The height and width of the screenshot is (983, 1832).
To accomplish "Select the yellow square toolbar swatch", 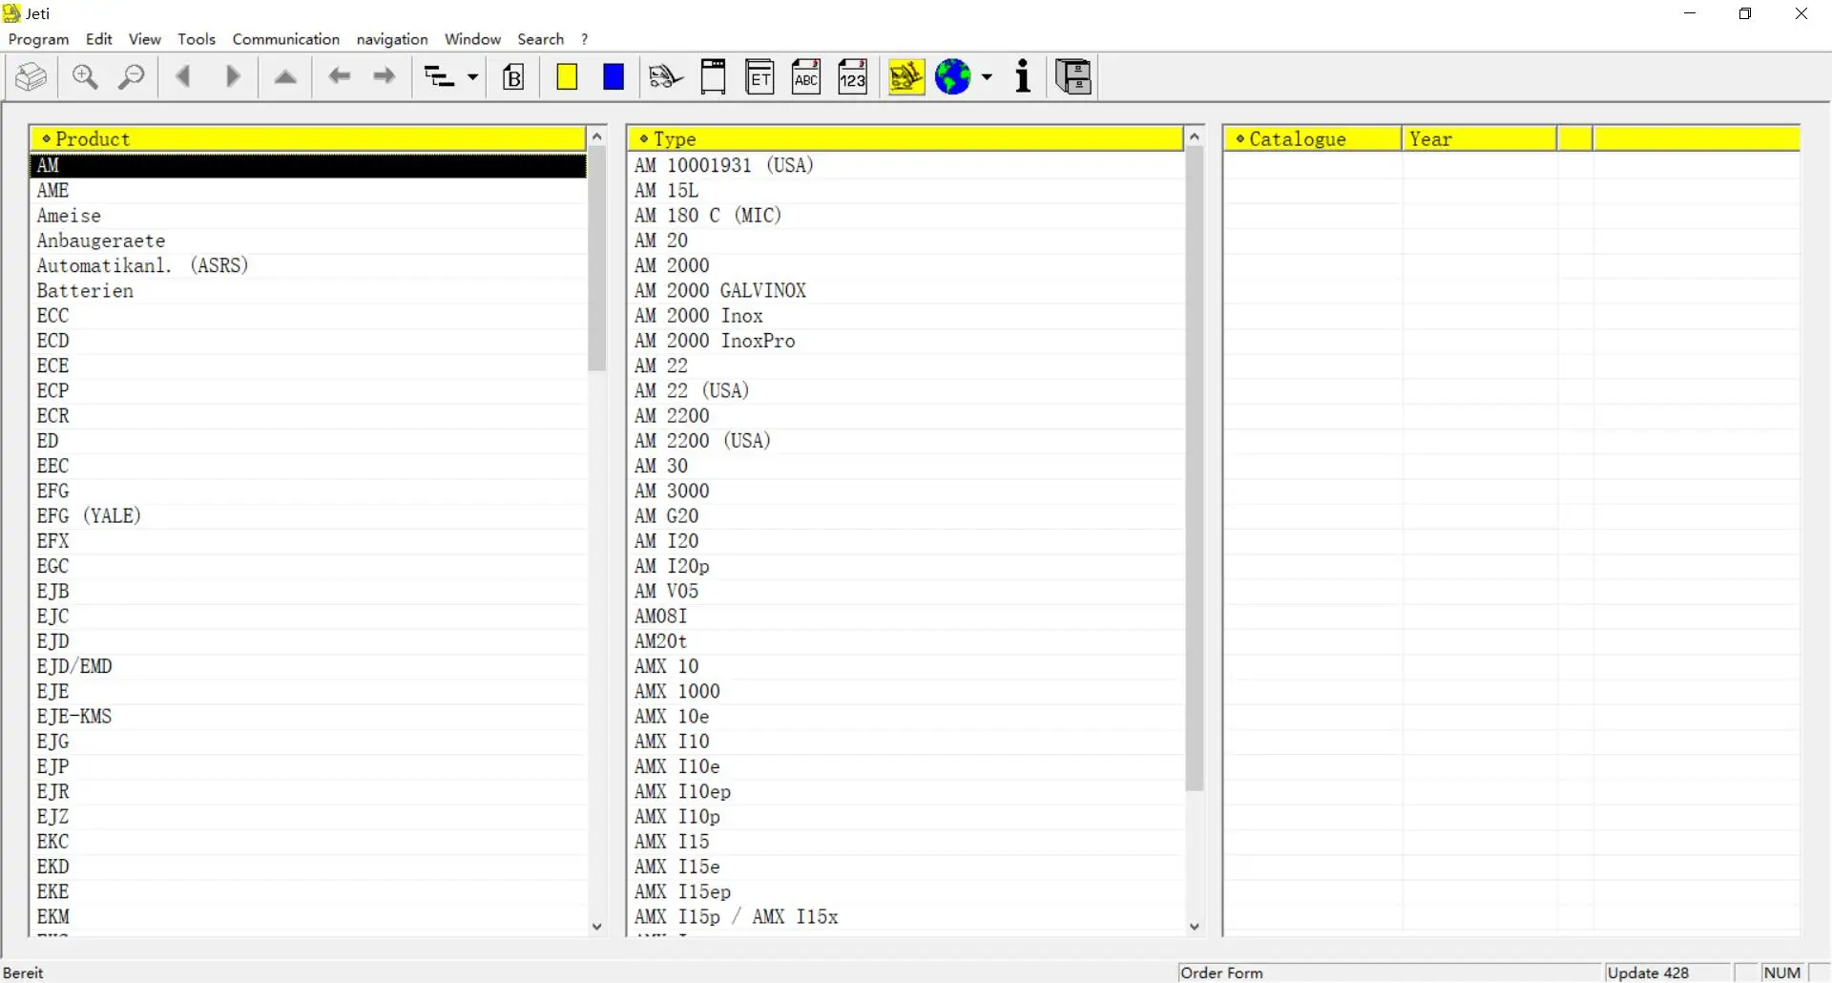I will click(567, 76).
